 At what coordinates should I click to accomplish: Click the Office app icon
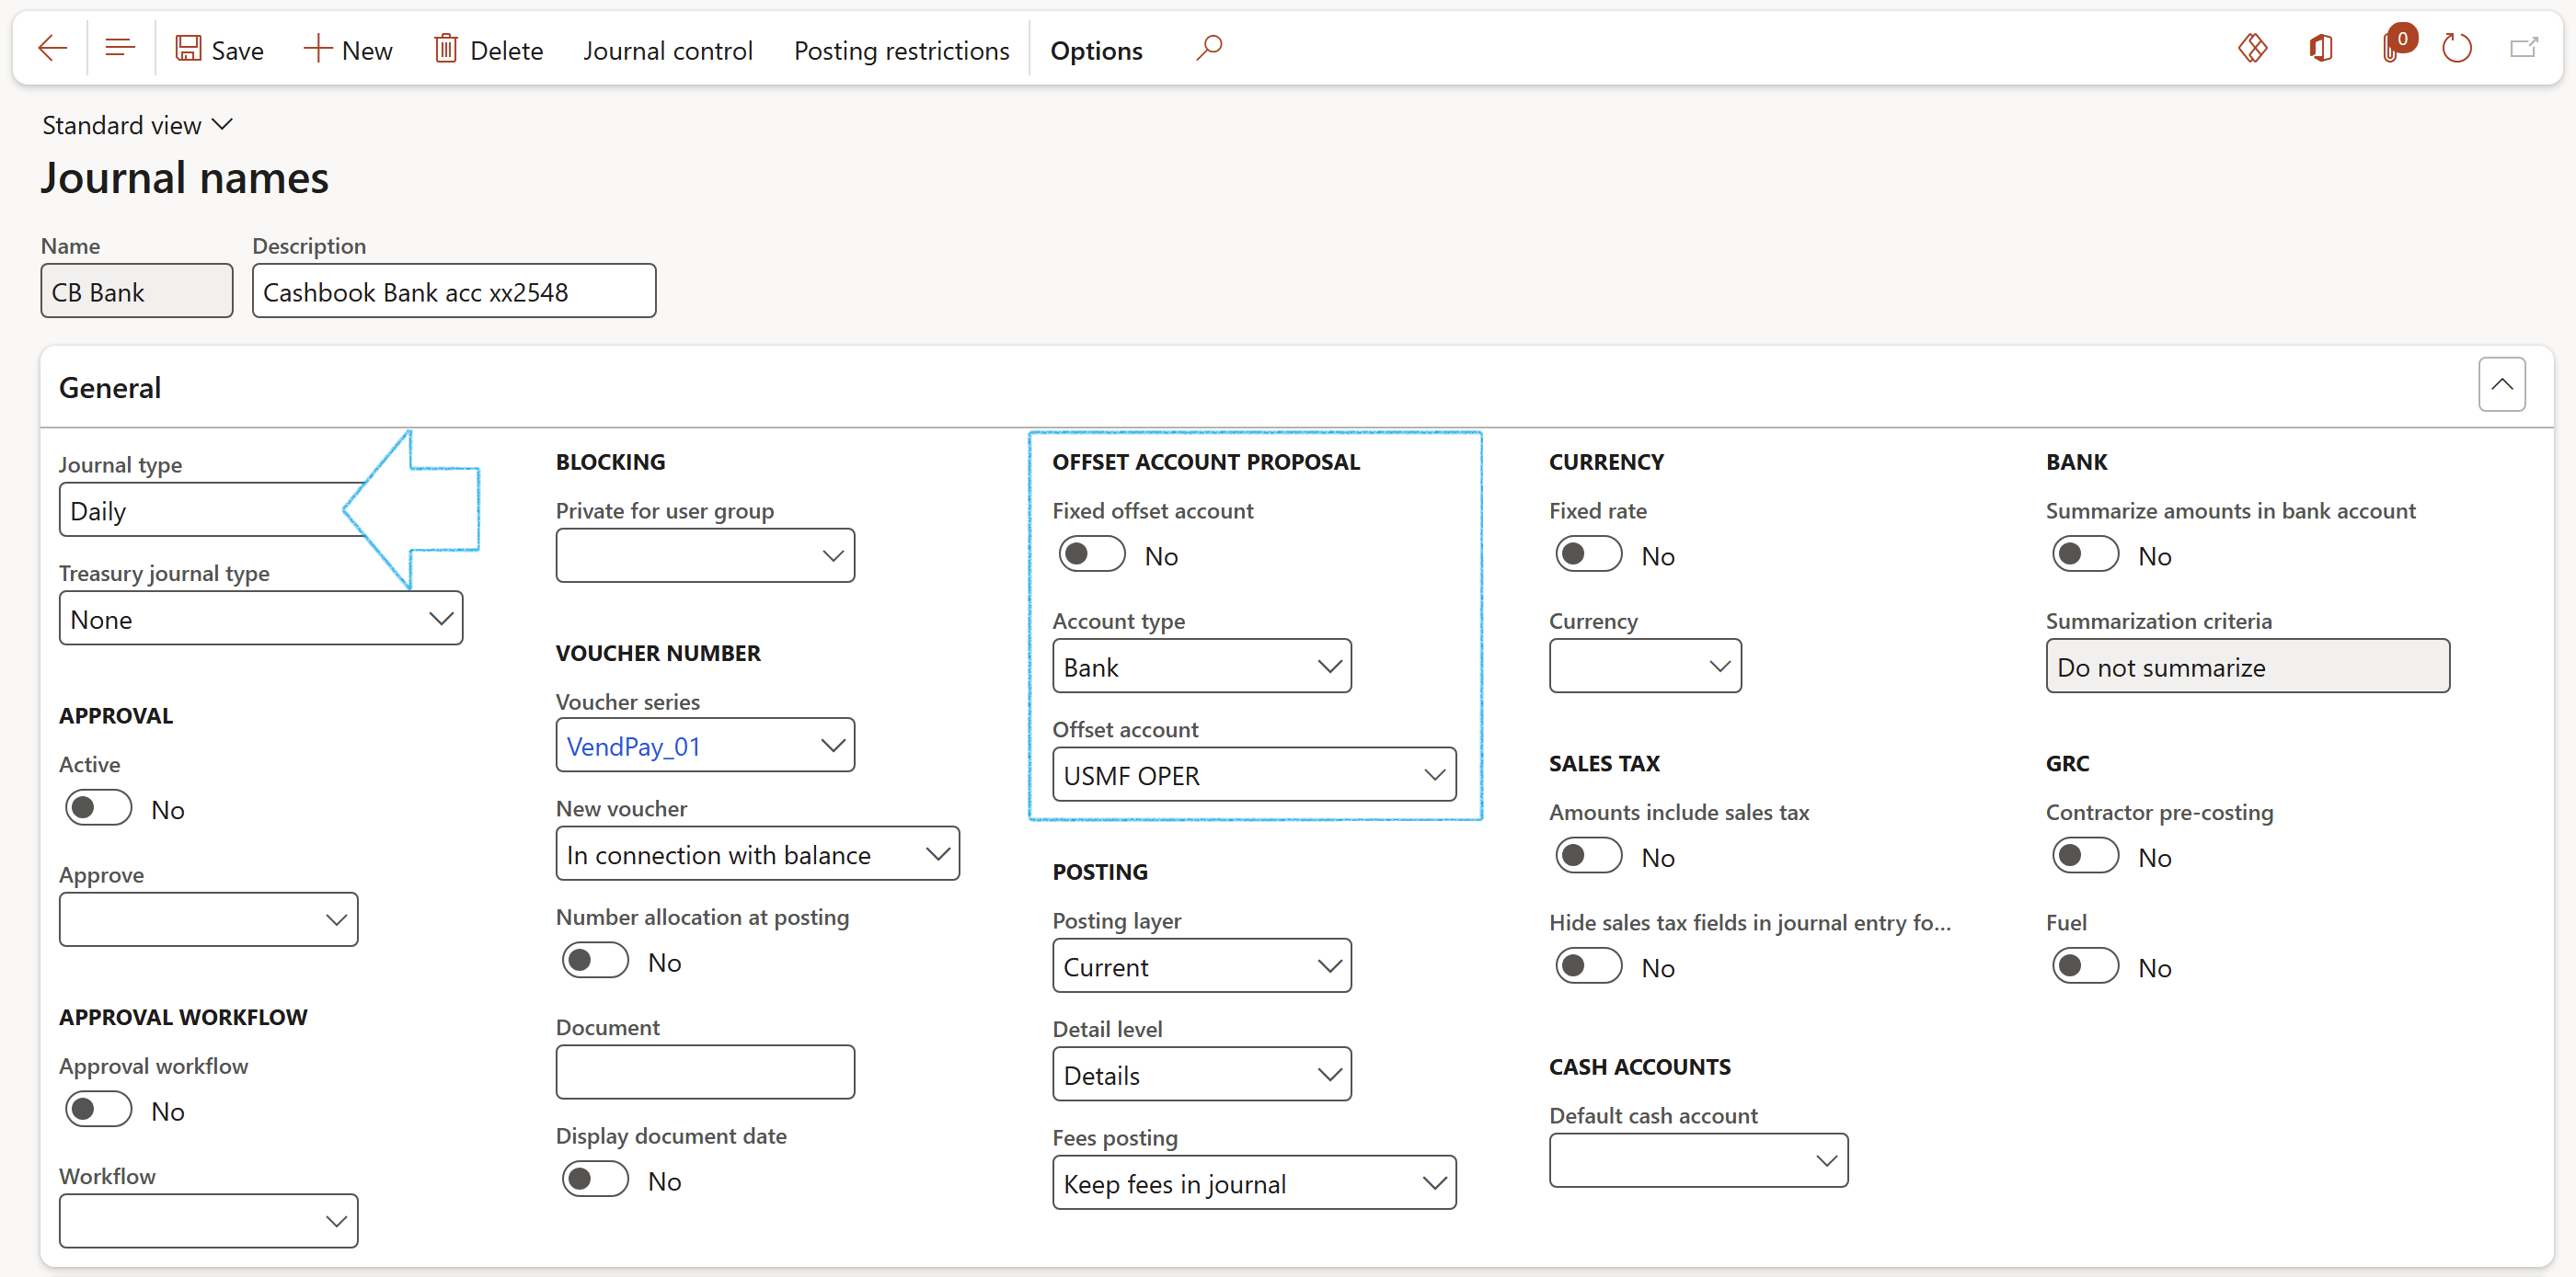tap(2321, 48)
